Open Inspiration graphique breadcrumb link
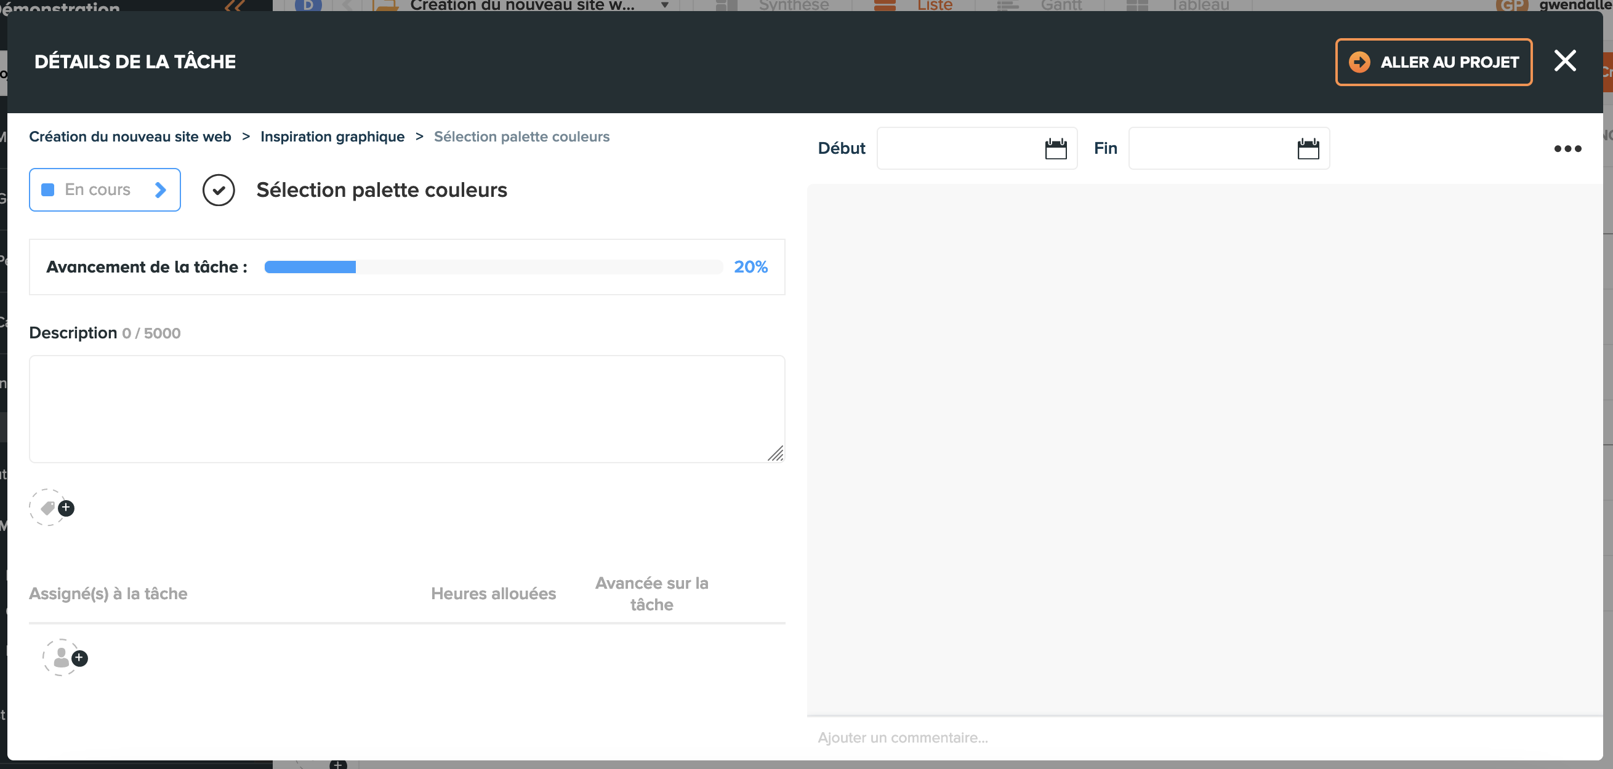 pos(332,137)
